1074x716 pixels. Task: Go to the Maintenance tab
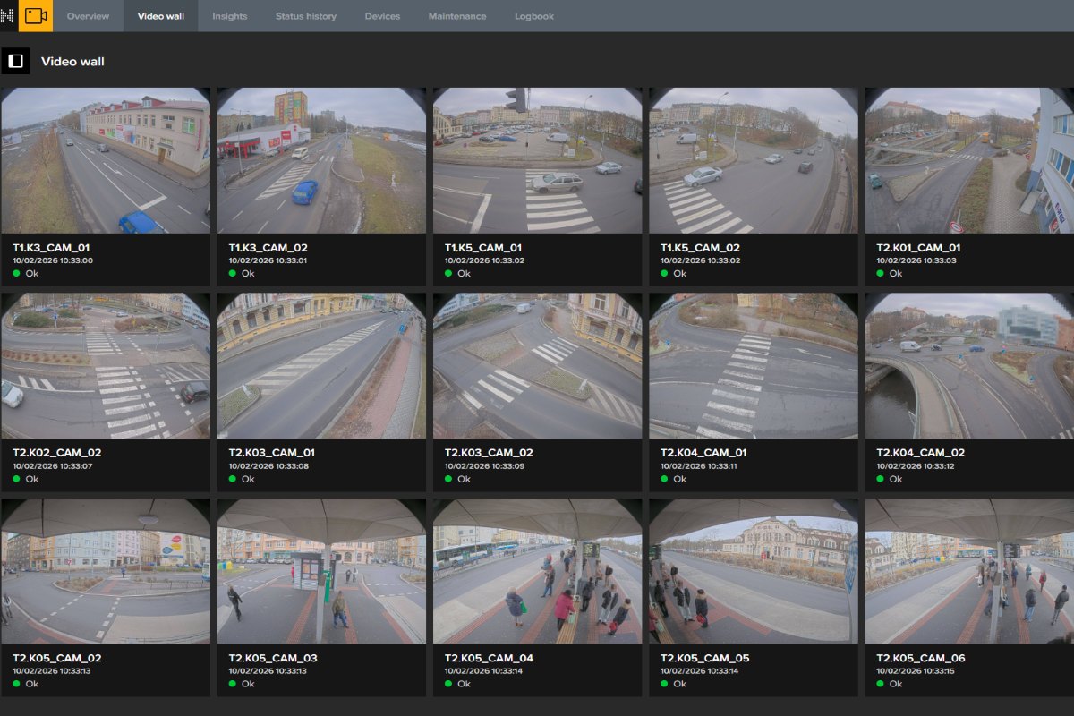457,14
